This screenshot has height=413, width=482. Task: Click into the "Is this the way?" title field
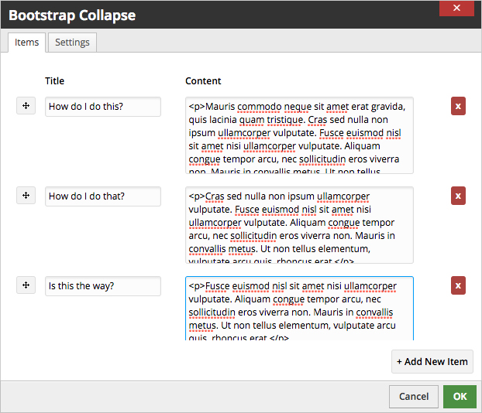click(x=103, y=286)
